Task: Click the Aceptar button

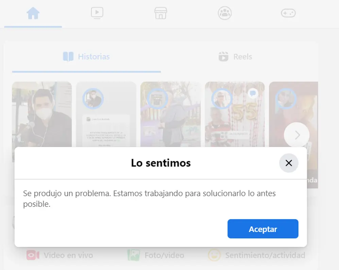Action: click(263, 229)
